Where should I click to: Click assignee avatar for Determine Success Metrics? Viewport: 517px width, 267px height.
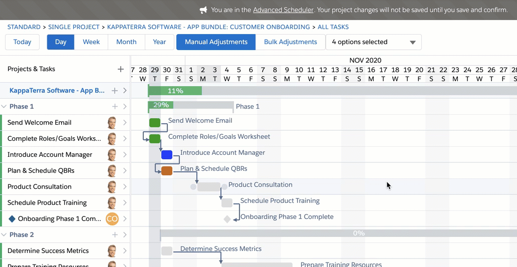pyautogui.click(x=112, y=251)
